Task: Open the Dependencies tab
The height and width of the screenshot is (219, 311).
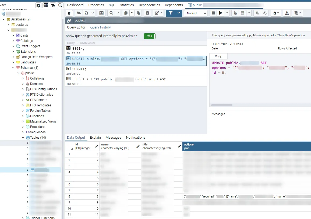Action: tap(149, 5)
